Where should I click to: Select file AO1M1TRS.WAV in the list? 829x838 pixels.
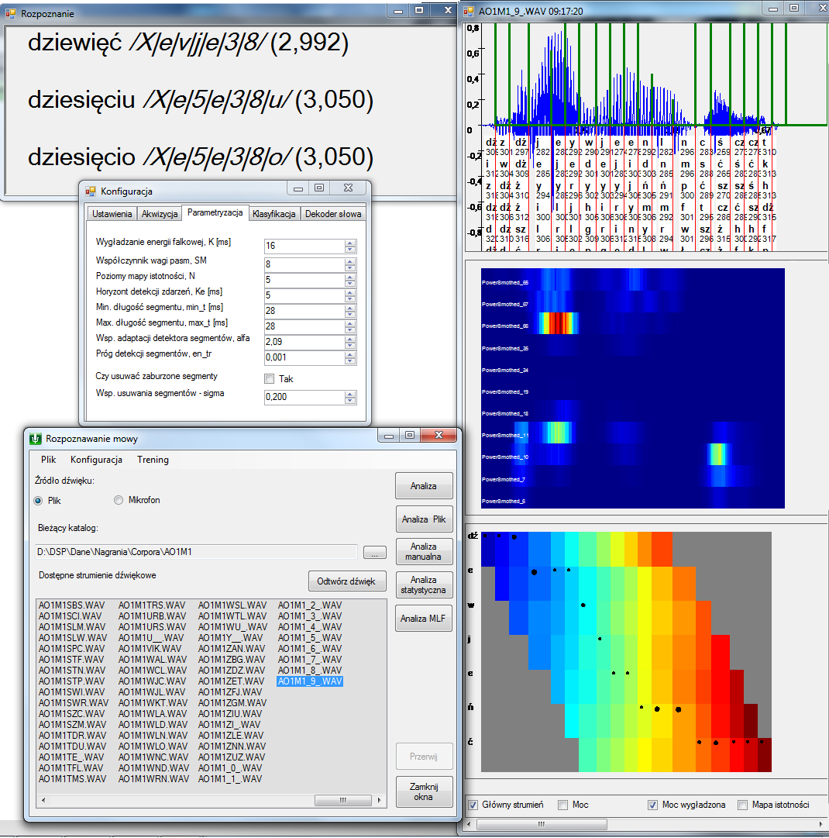click(x=152, y=605)
